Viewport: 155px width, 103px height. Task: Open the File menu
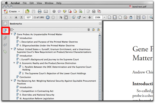(x=25, y=3)
